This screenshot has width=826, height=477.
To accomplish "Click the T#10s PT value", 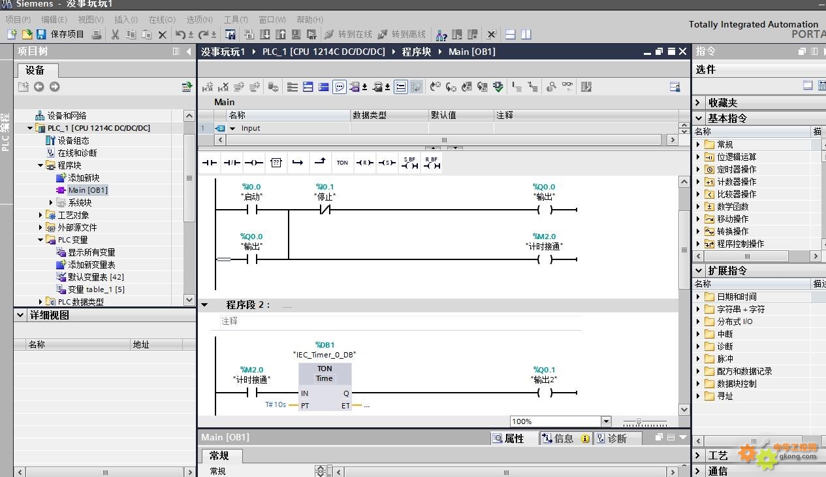I will (x=276, y=404).
